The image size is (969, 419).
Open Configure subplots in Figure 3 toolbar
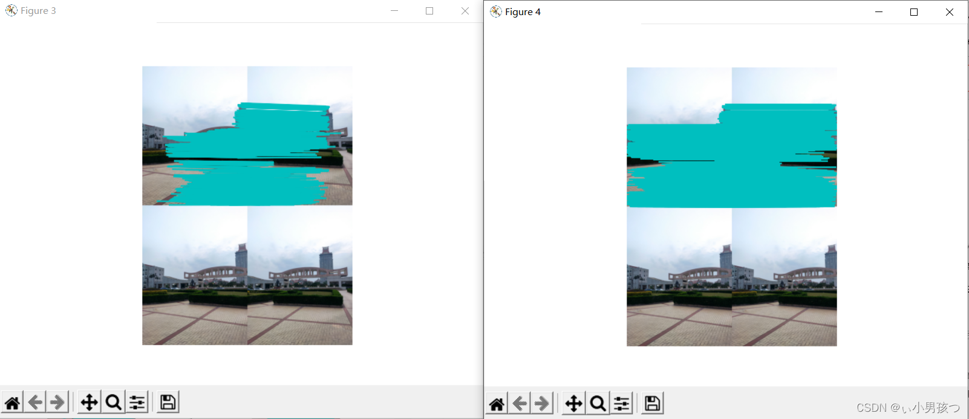(137, 402)
